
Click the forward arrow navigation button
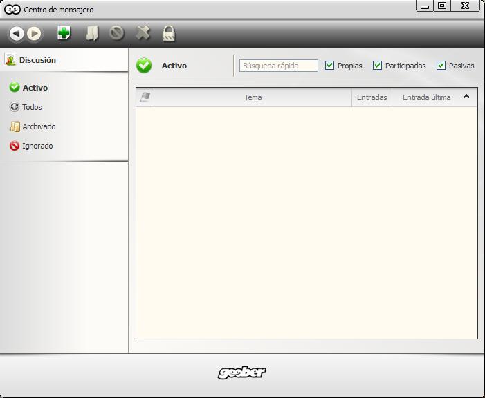[34, 33]
